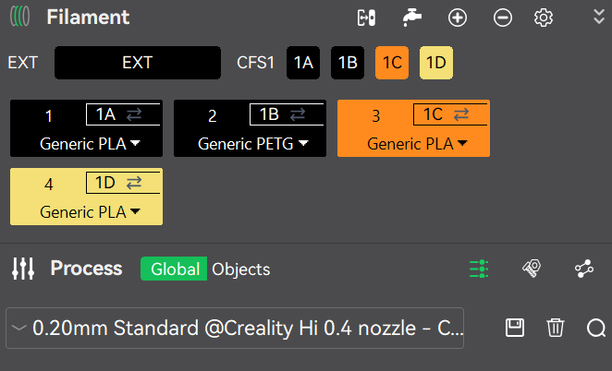Click the yellow 1D color slot

point(436,63)
